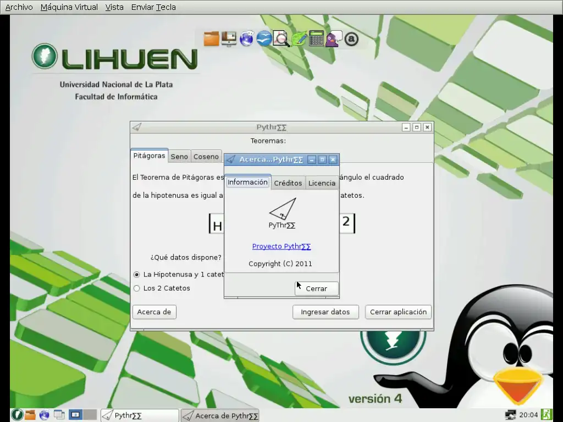Open the Máquina Virtual menu
The width and height of the screenshot is (563, 422).
69,7
